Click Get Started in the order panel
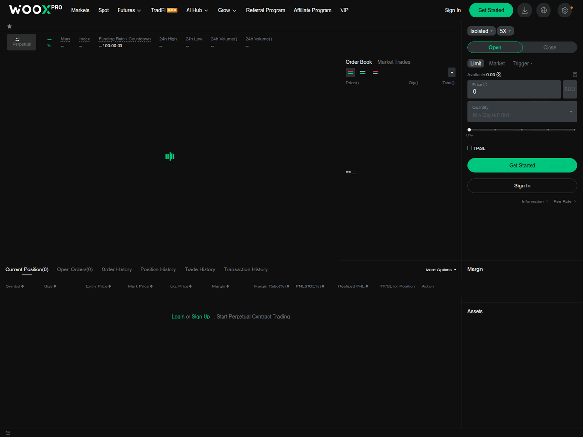Screen dimensions: 583x437 pyautogui.click(x=522, y=165)
